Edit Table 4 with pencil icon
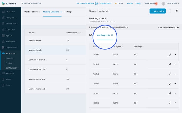Screen dimensions: 182x113 point(170,84)
